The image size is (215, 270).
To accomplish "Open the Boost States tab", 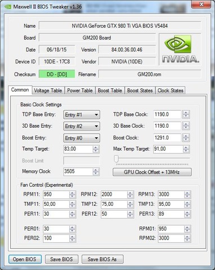I will click(140, 91).
